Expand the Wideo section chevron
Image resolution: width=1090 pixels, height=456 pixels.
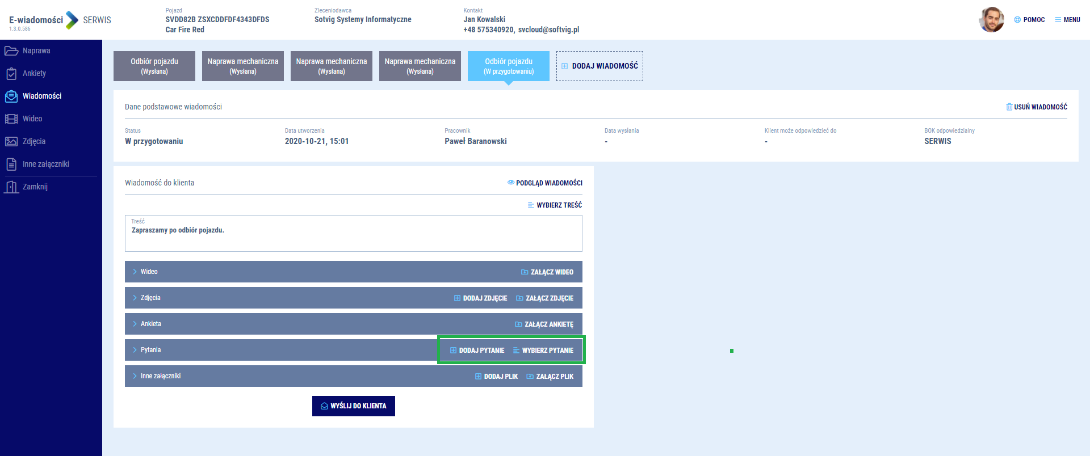[135, 272]
